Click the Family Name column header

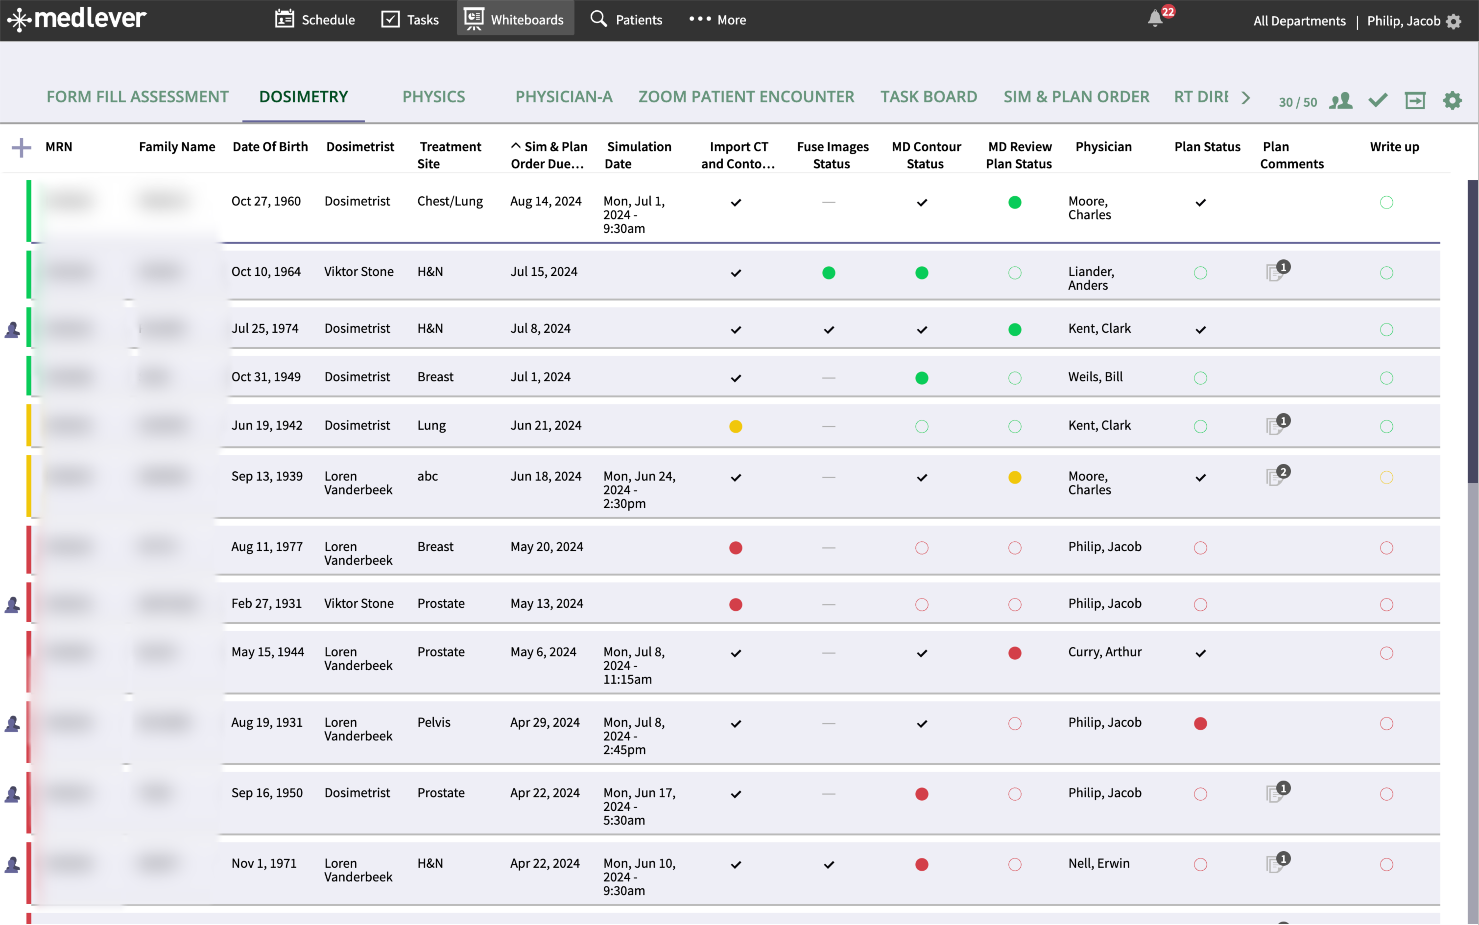[x=177, y=147]
